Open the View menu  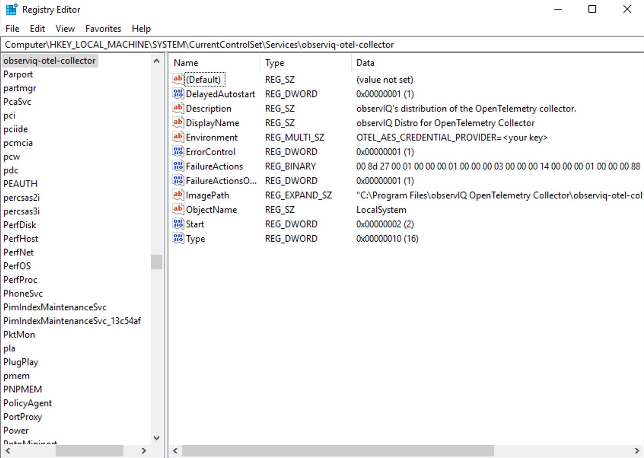(x=65, y=29)
